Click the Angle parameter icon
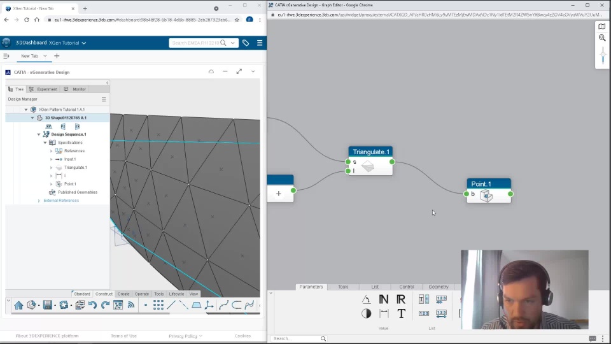This screenshot has height=344, width=611. coord(366,299)
